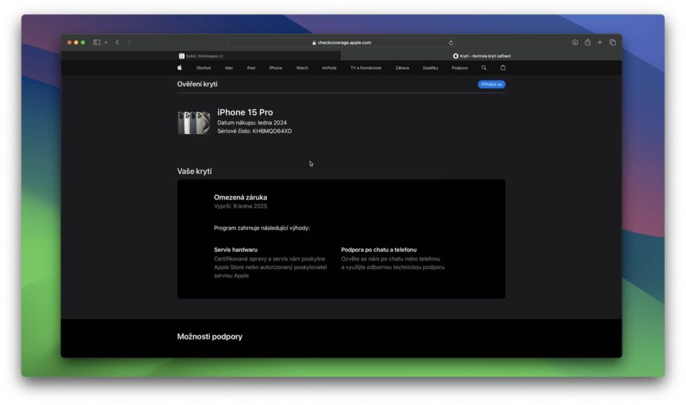The height and width of the screenshot is (405, 686).
Task: Open the AirPods navigation link
Action: [329, 68]
